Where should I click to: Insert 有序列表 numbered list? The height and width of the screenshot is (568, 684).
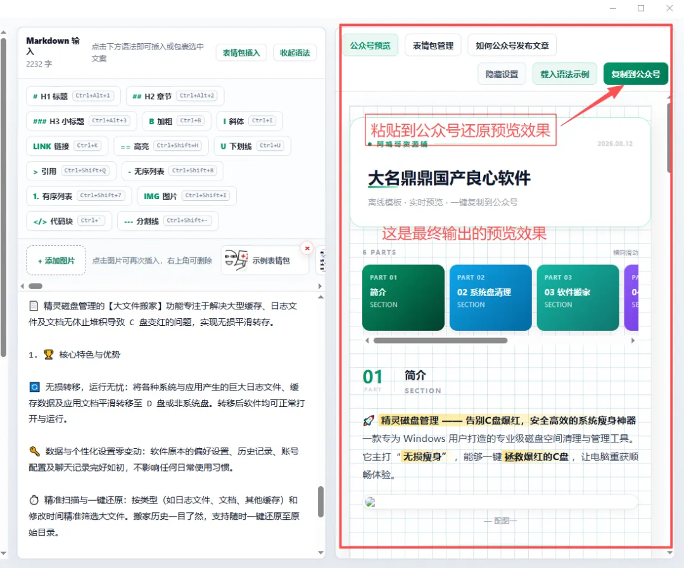point(79,196)
